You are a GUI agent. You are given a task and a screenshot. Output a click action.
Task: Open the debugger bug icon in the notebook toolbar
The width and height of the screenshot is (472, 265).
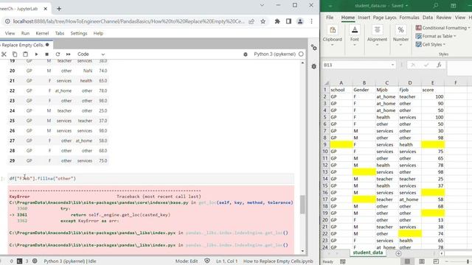pyautogui.click(x=246, y=54)
